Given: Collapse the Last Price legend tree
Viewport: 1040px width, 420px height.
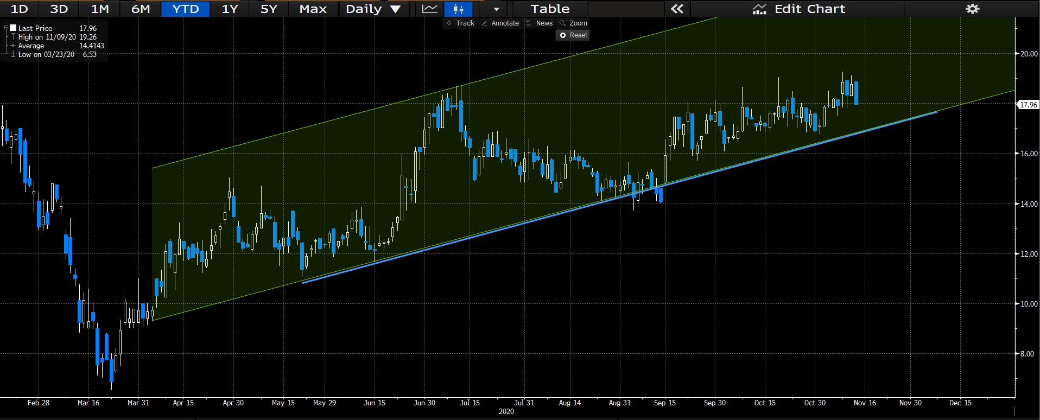Looking at the screenshot, I should [x=6, y=28].
